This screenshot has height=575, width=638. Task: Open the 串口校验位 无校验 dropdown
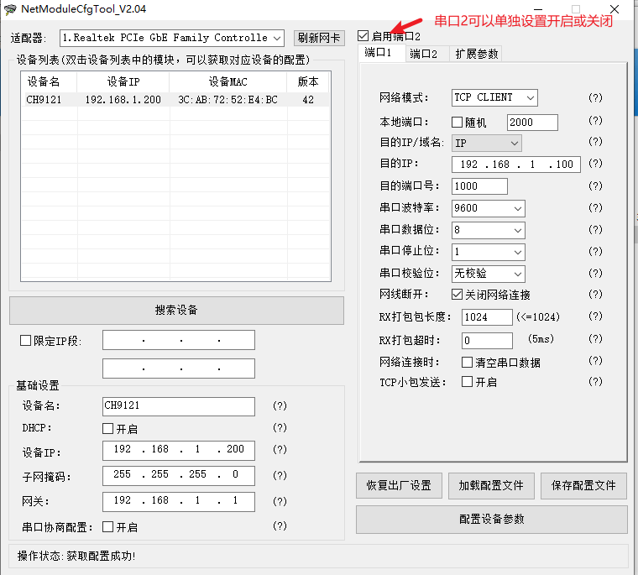489,274
